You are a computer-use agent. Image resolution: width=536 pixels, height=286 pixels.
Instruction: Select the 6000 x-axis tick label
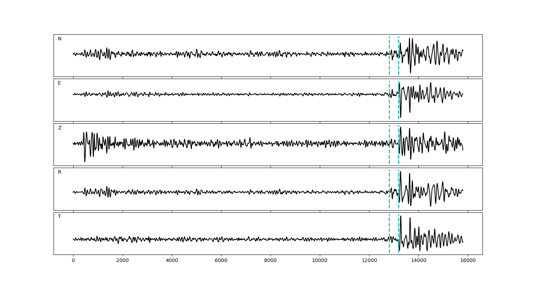(221, 261)
